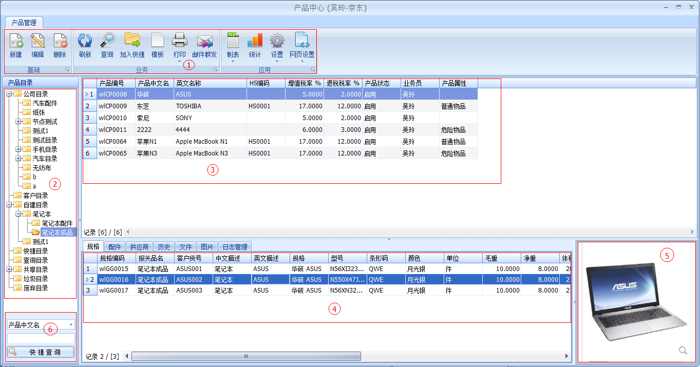Viewport: 700px width, 367px height.
Task: Open the 统计 (statistics) chart tool
Action: 255,41
